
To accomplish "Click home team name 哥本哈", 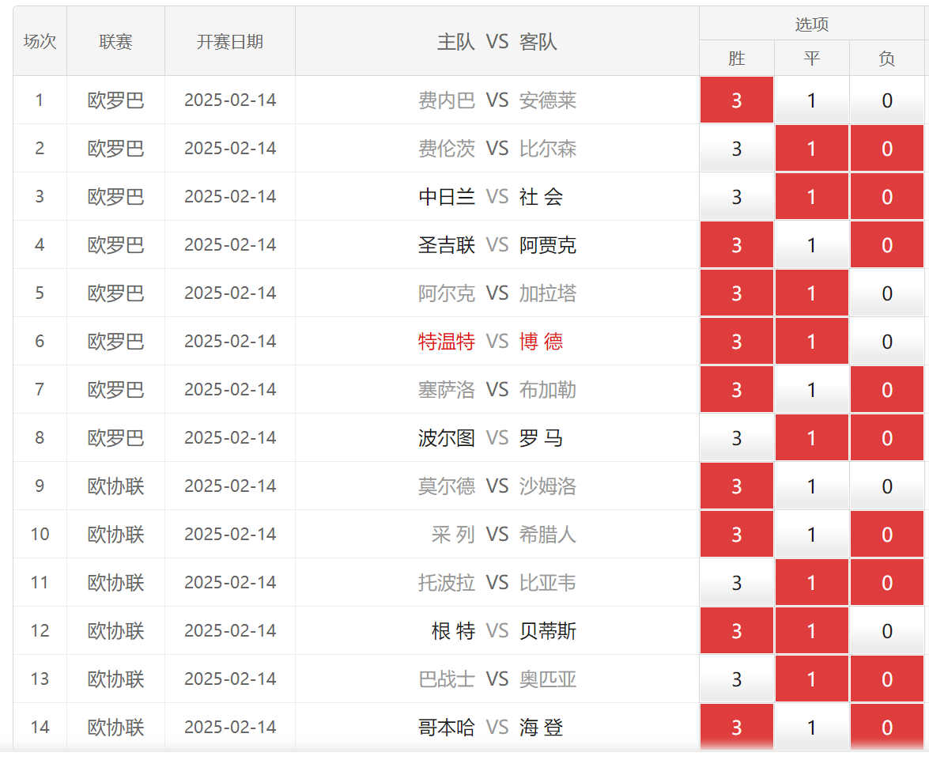I will click(x=447, y=727).
